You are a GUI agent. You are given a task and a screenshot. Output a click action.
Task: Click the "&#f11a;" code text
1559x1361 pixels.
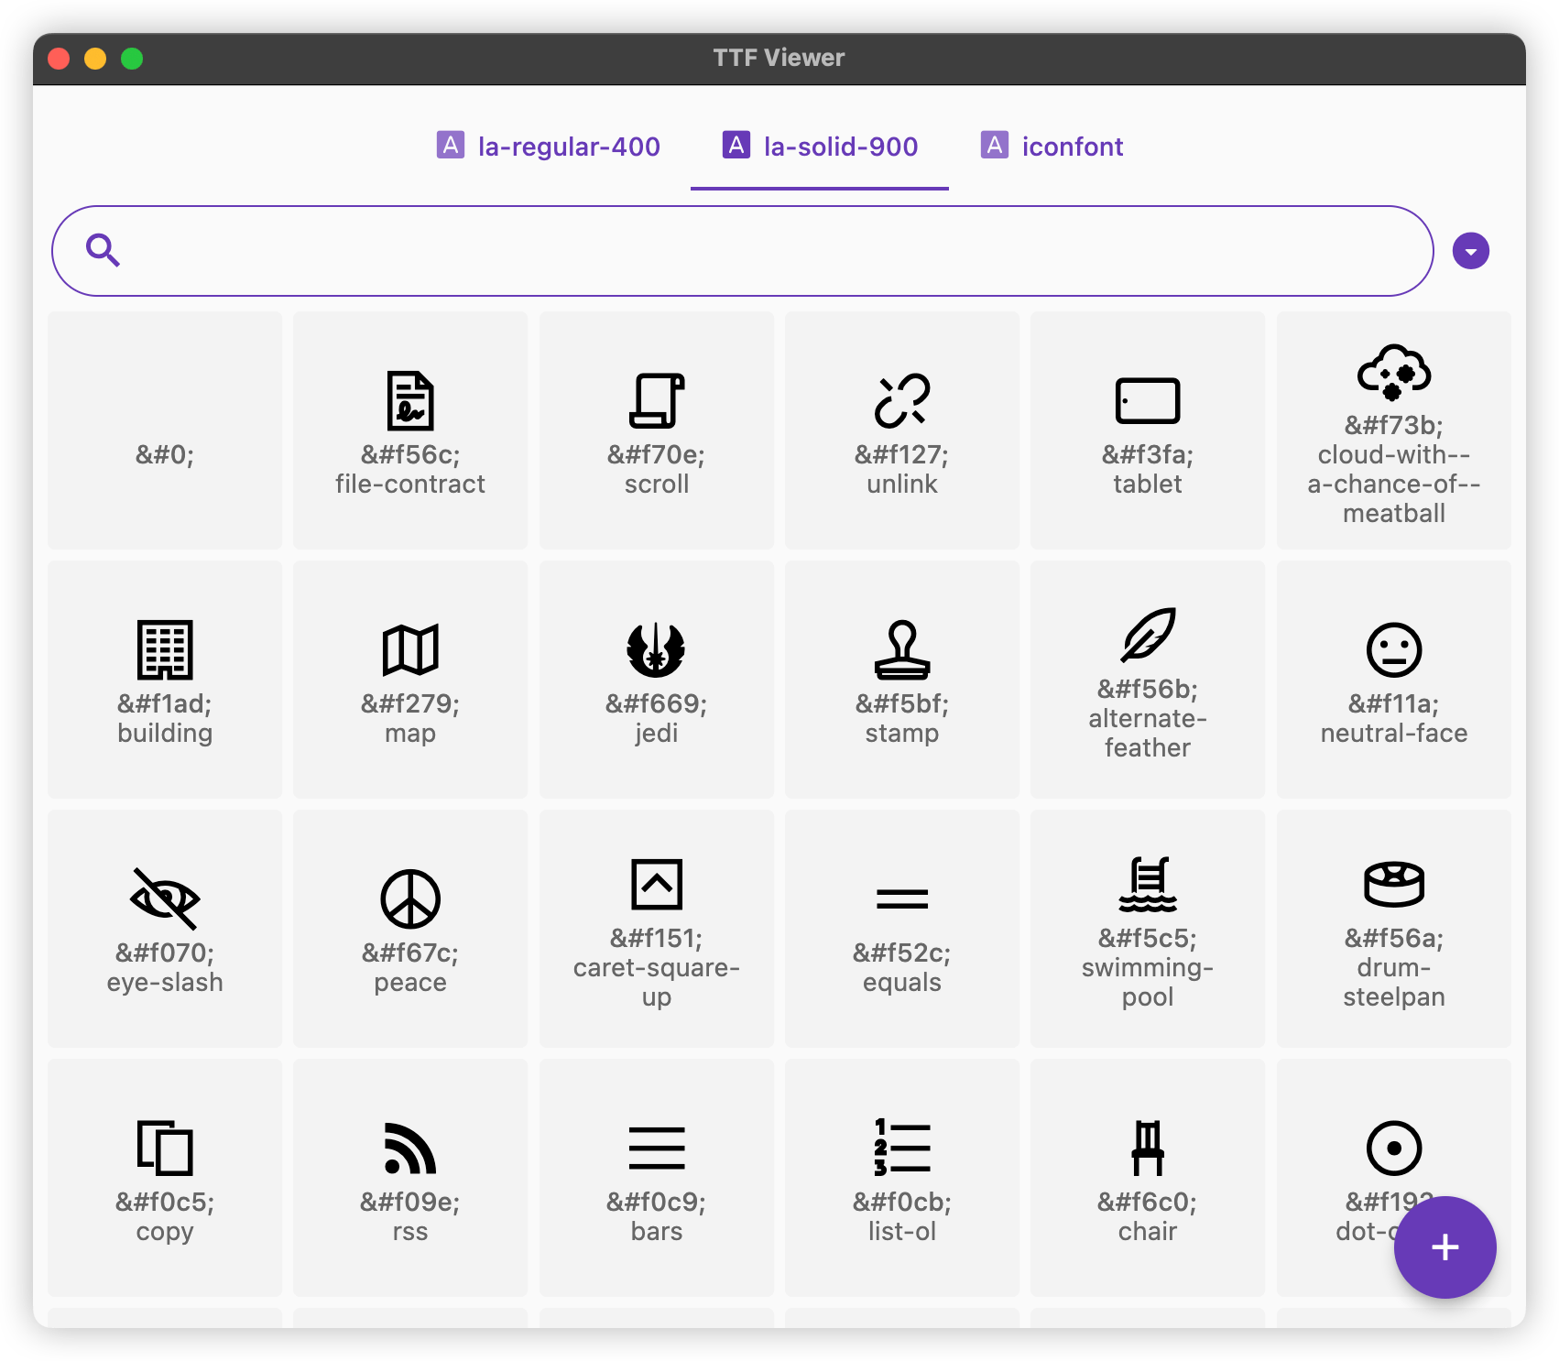(x=1394, y=704)
